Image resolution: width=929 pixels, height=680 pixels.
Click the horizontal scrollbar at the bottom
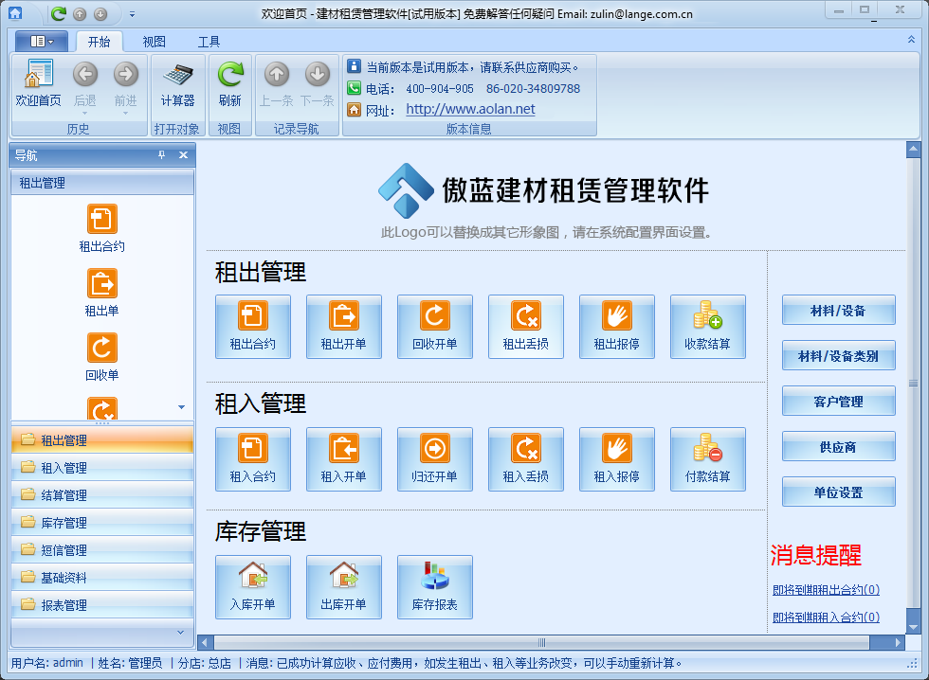click(x=540, y=643)
